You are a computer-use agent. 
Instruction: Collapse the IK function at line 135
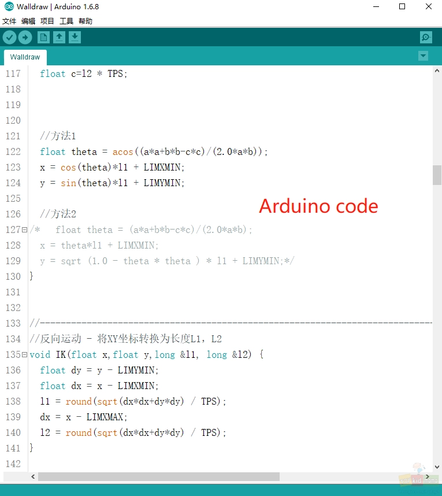tap(25, 354)
